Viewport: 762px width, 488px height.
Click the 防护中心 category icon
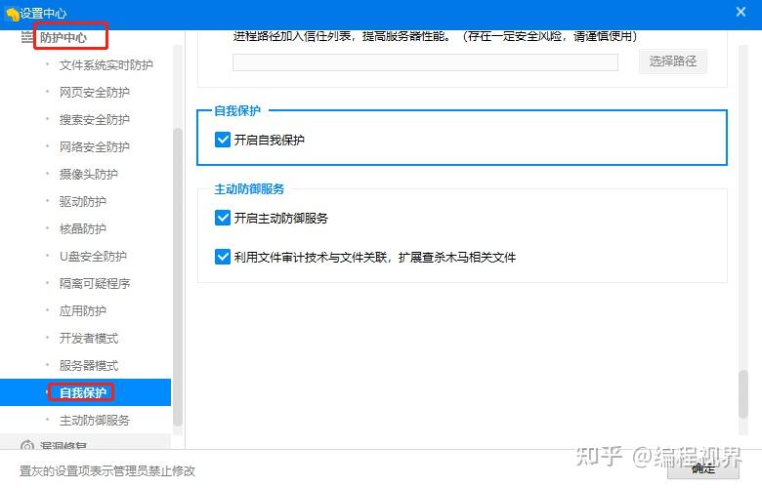pyautogui.click(x=27, y=37)
